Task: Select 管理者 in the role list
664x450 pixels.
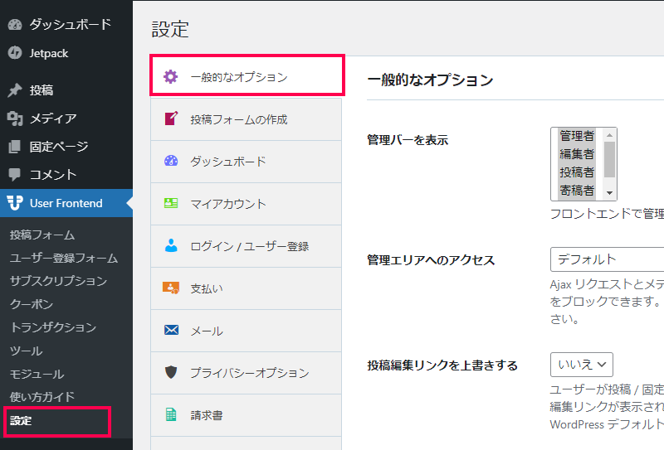Action: point(577,136)
